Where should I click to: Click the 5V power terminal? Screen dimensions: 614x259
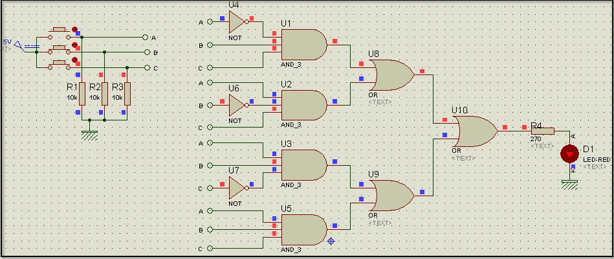(x=19, y=45)
